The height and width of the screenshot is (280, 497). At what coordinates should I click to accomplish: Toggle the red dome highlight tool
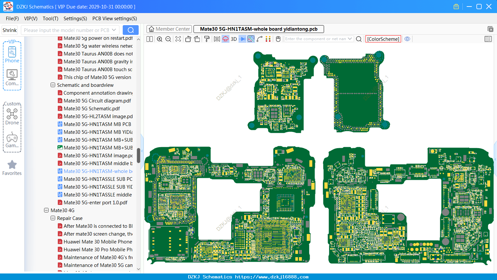[225, 39]
